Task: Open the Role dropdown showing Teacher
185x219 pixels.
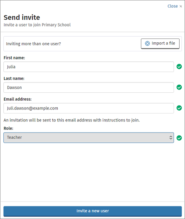Action: coord(89,138)
